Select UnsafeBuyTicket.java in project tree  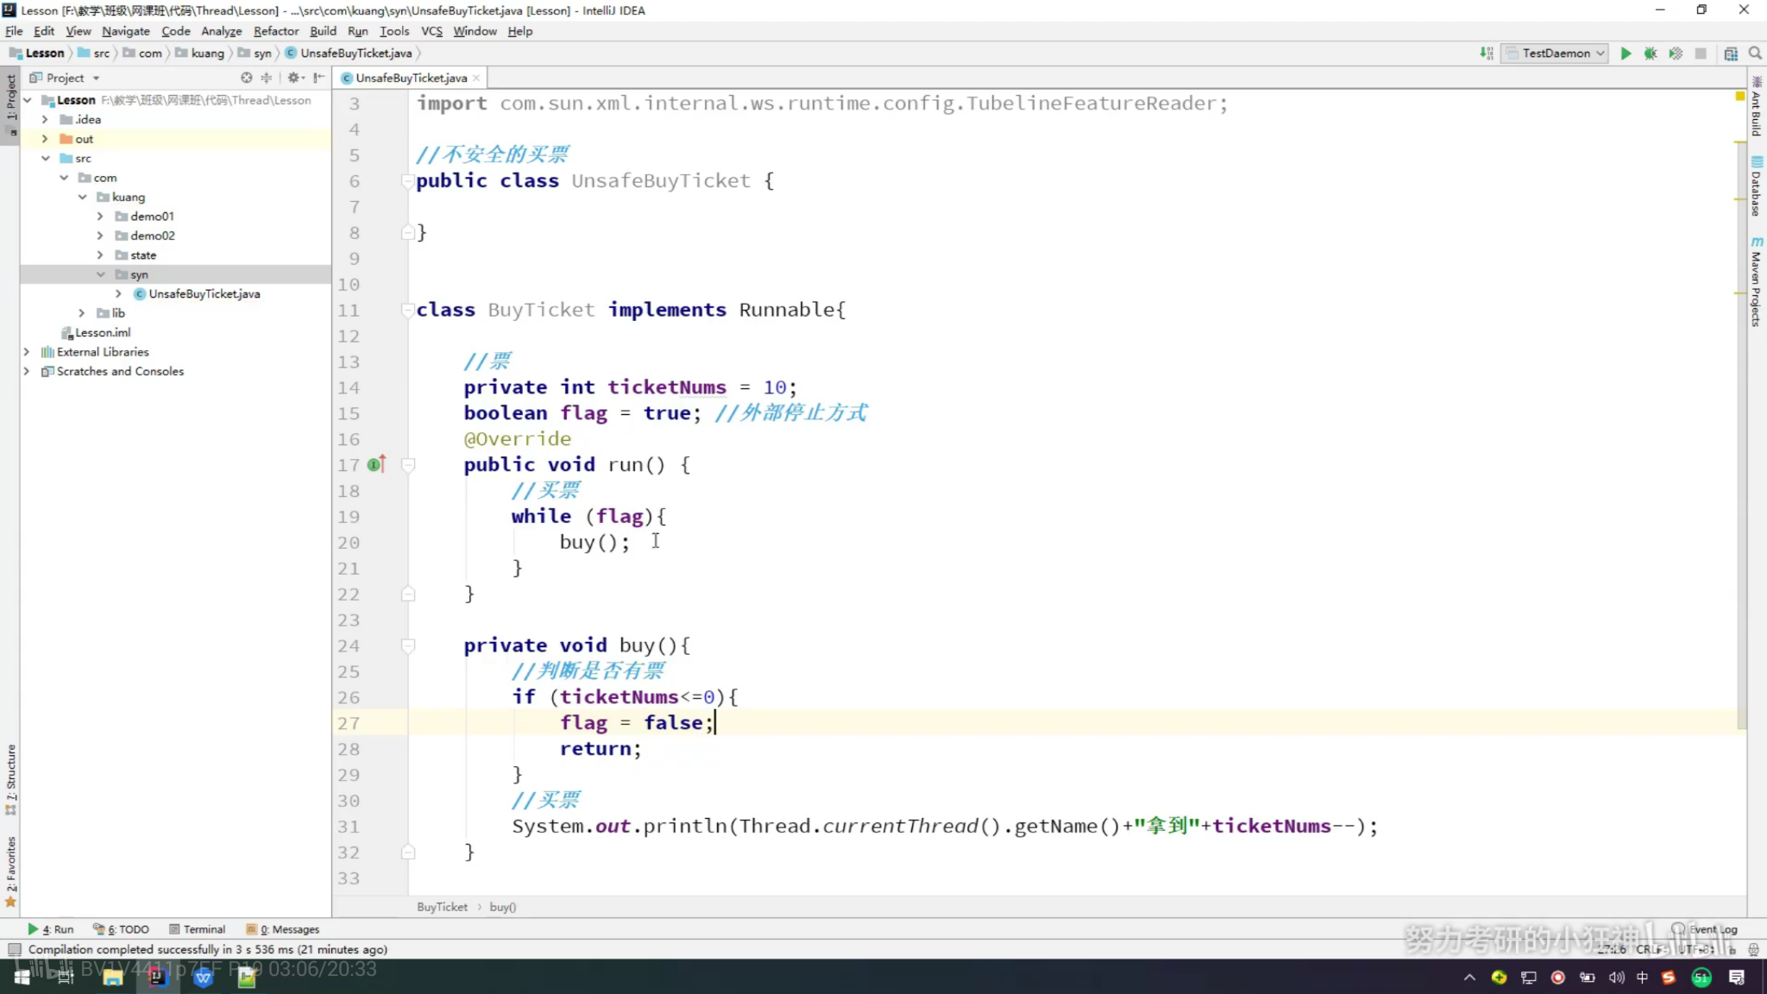pos(204,294)
